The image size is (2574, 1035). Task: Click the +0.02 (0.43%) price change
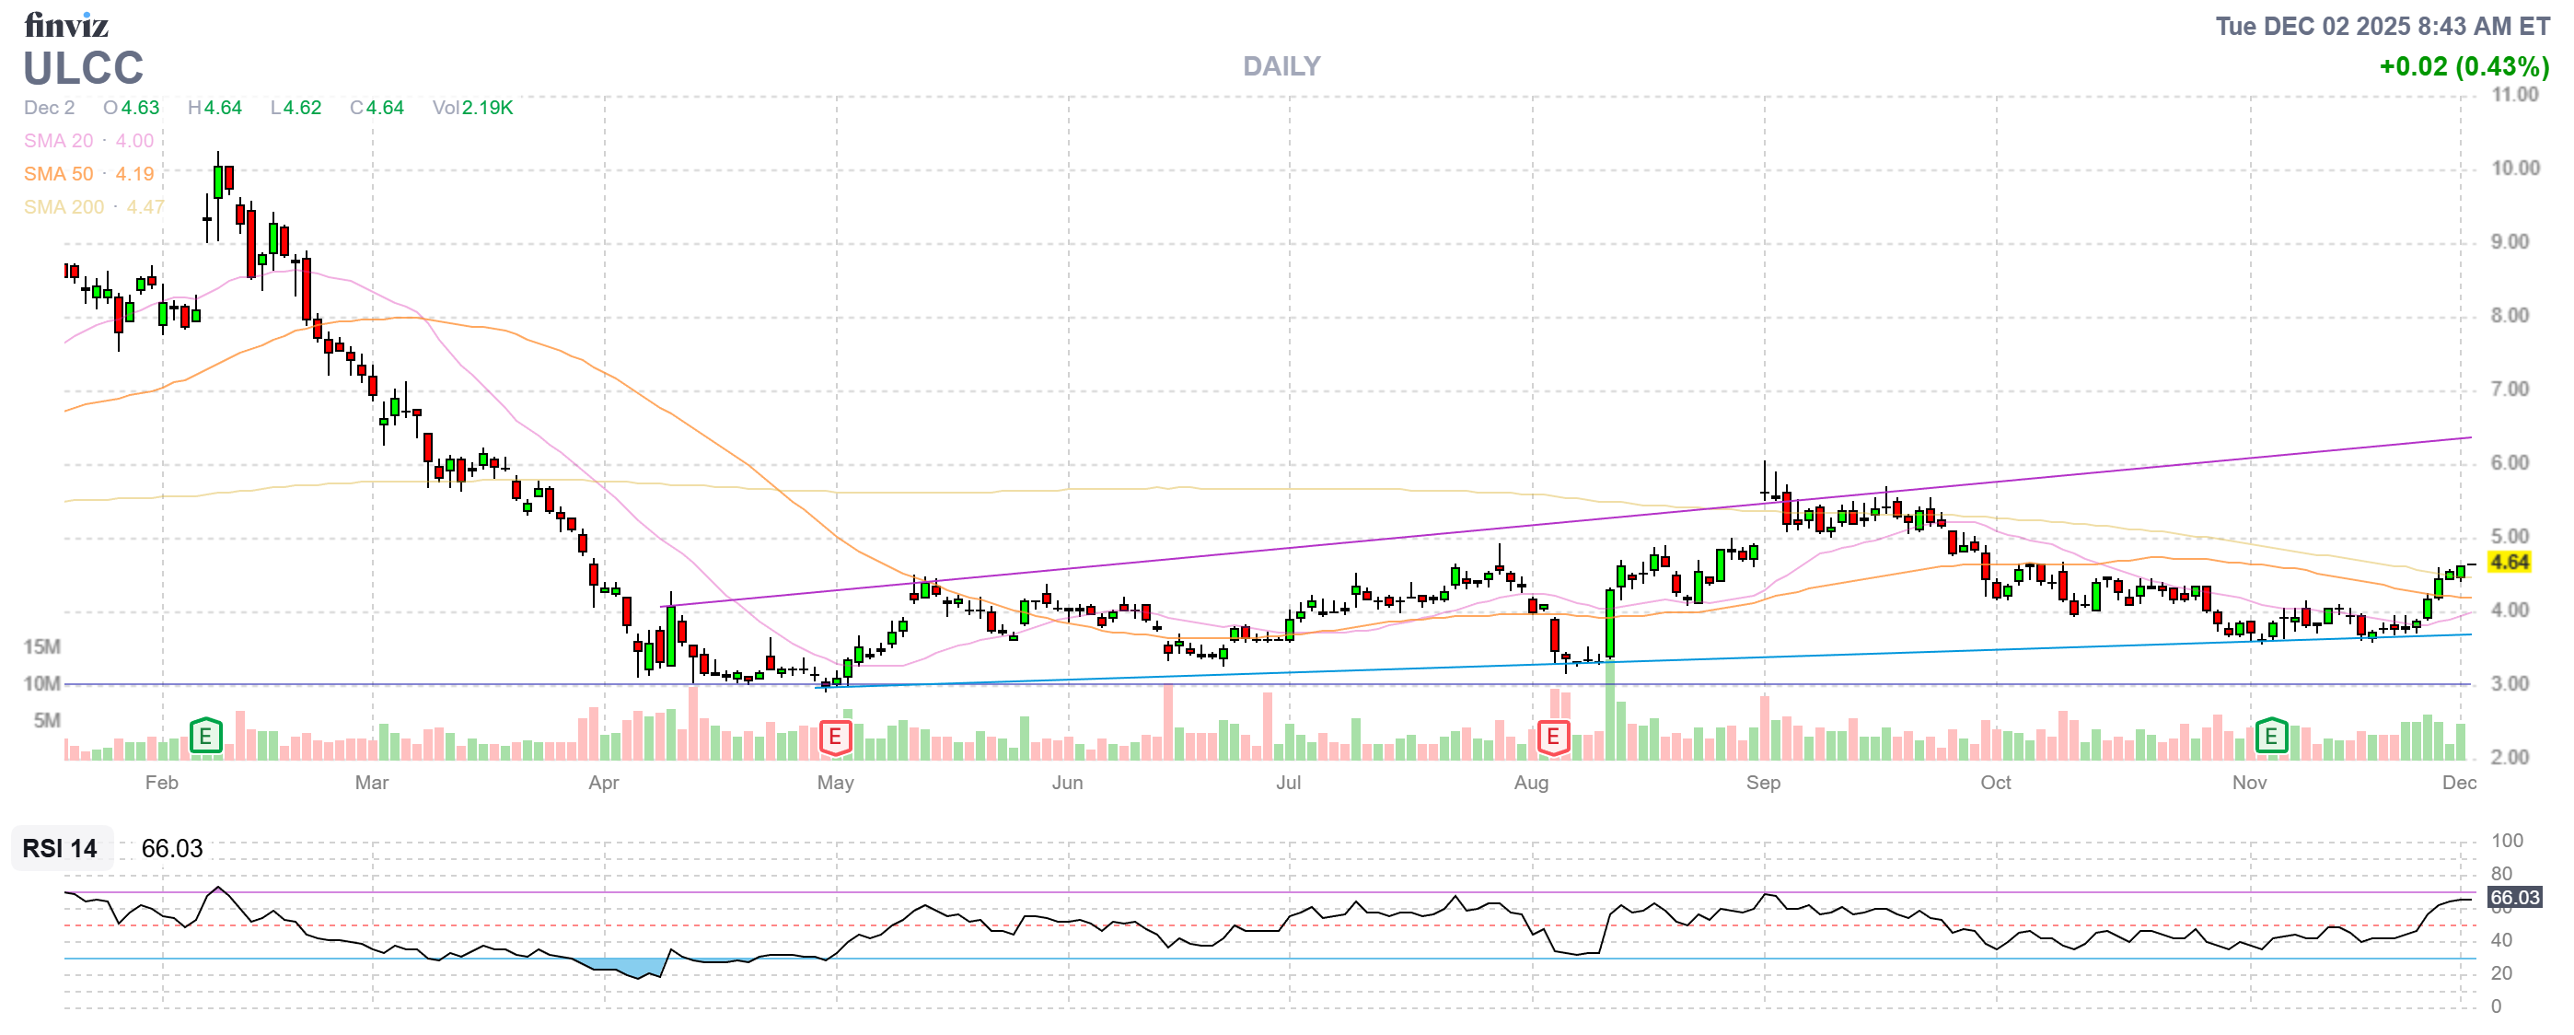coord(2464,67)
